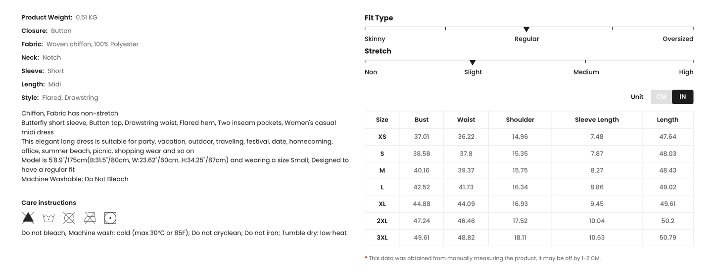Click the Stretch Slight marker triangle
This screenshot has height=276, width=715.
[x=473, y=63]
